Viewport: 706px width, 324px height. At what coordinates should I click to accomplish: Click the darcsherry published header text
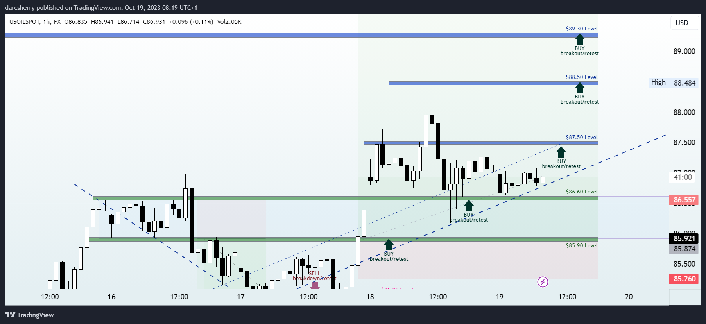(x=101, y=7)
